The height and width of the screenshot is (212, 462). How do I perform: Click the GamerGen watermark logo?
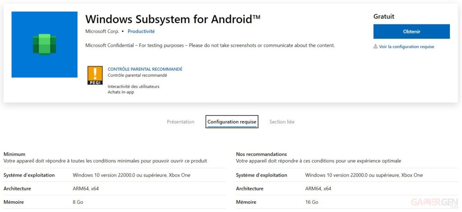[x=434, y=202]
